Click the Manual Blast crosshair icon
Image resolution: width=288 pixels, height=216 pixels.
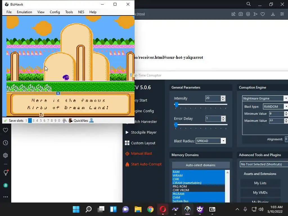pyautogui.click(x=127, y=154)
